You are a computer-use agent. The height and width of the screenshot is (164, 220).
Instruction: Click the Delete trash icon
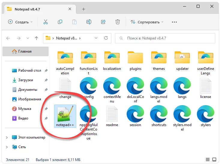(118, 22)
